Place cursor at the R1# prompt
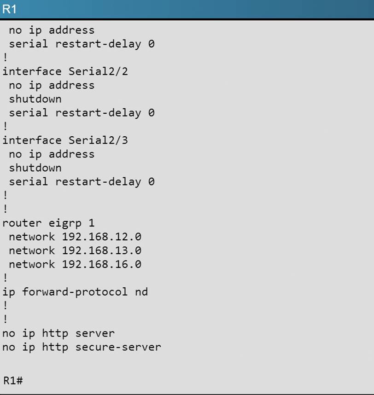The width and height of the screenshot is (374, 395). click(13, 381)
